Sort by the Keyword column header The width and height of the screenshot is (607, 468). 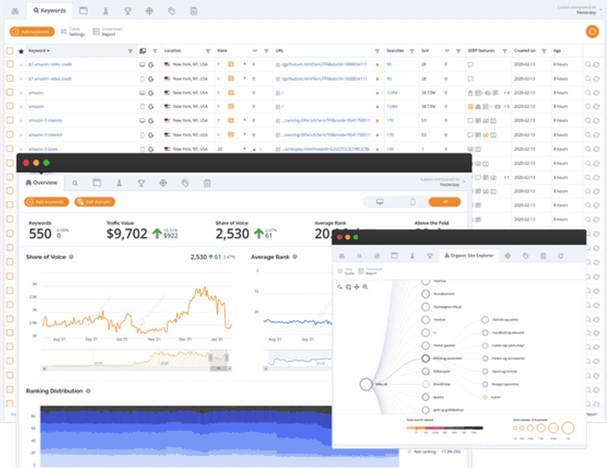tap(38, 51)
